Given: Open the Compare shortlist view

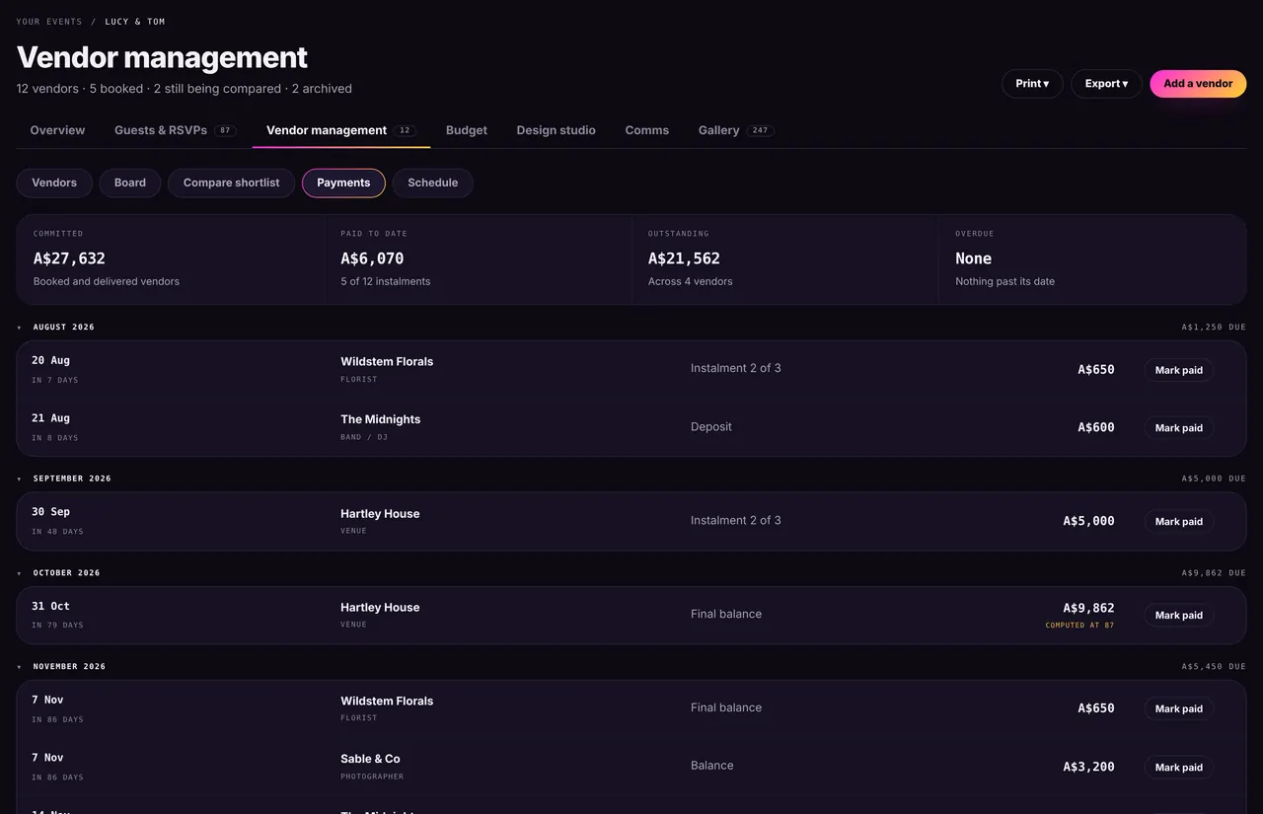Looking at the screenshot, I should point(232,183).
